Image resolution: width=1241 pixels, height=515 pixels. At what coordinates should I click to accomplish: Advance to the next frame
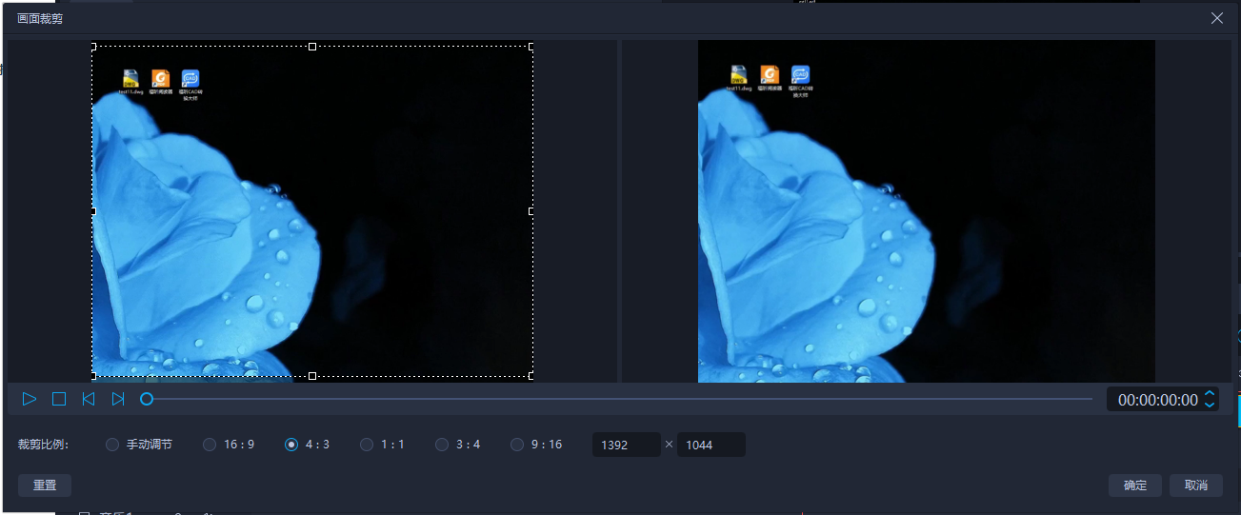click(118, 399)
